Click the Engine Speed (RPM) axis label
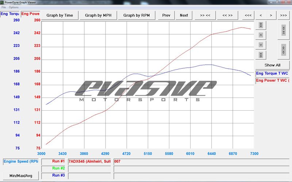The width and height of the screenshot is (292, 182). pyautogui.click(x=21, y=162)
